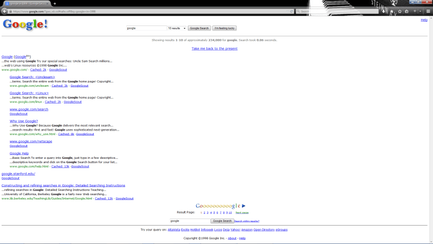Try the query on Amazon
Image resolution: width=433 pixels, height=244 pixels.
click(247, 229)
